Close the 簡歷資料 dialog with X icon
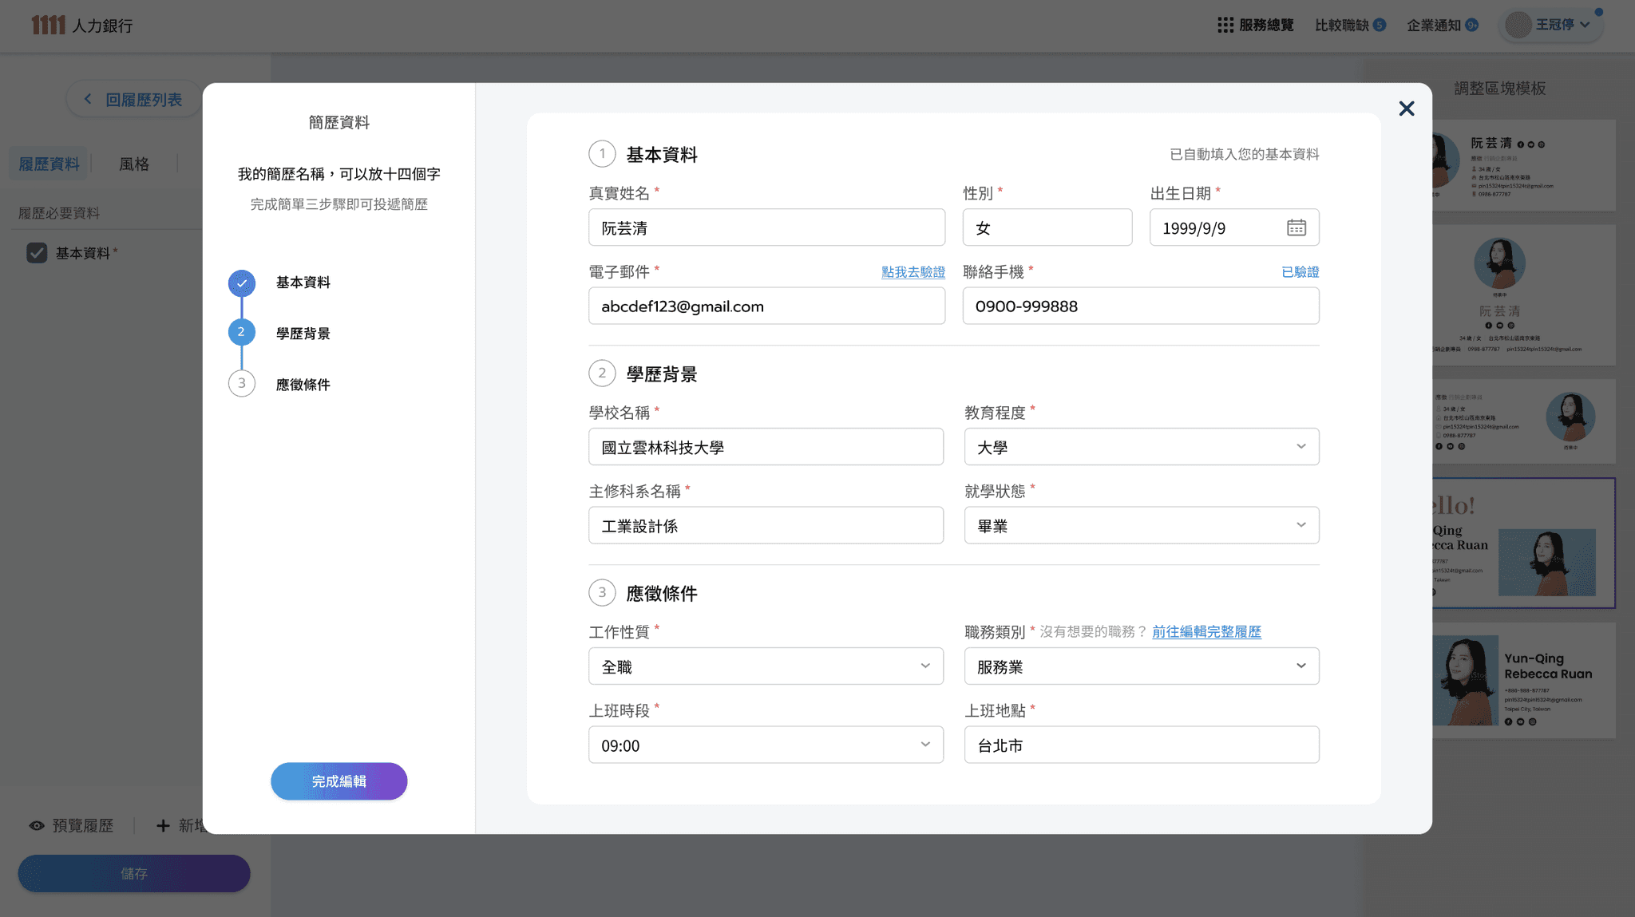Image resolution: width=1635 pixels, height=917 pixels. click(1407, 109)
